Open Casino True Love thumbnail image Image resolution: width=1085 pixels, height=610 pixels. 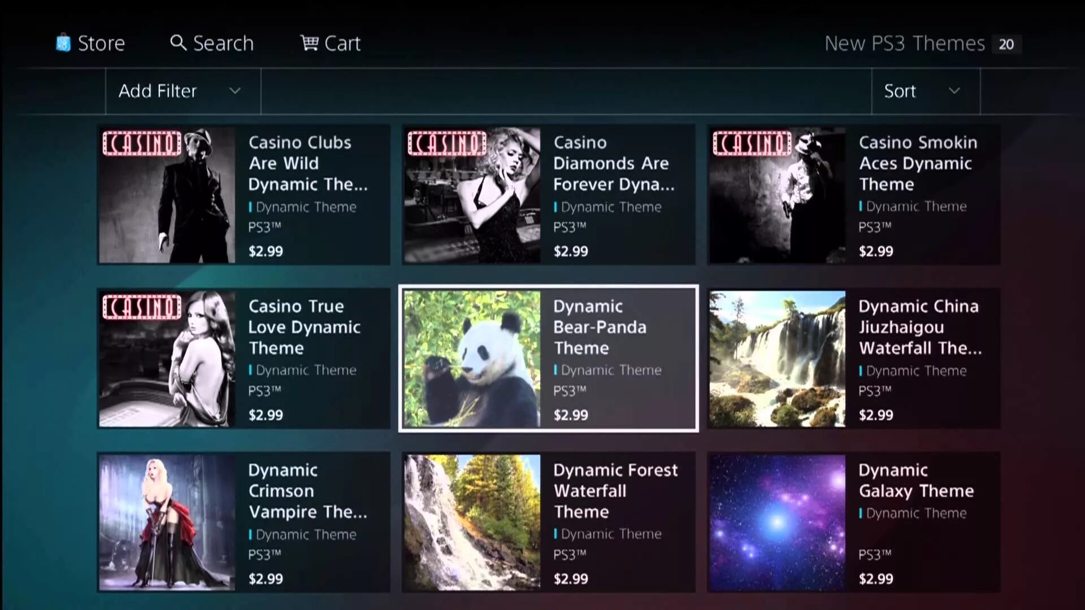(x=167, y=359)
